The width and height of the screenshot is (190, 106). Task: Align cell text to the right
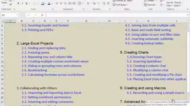65,3
